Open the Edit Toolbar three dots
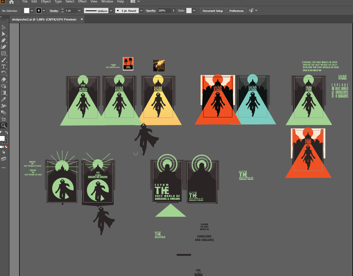The width and height of the screenshot is (353, 276). [x=4, y=168]
